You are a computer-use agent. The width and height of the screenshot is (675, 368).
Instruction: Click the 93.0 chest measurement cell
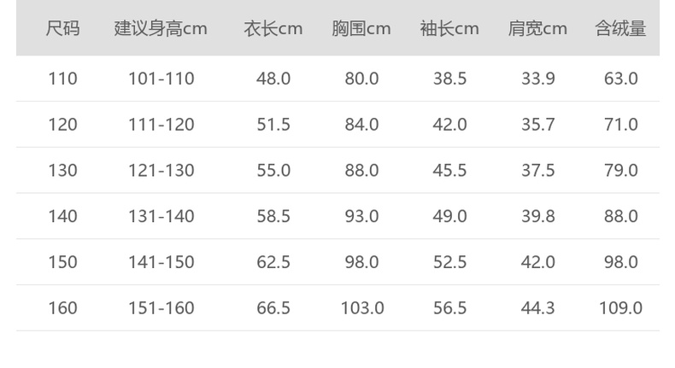361,217
